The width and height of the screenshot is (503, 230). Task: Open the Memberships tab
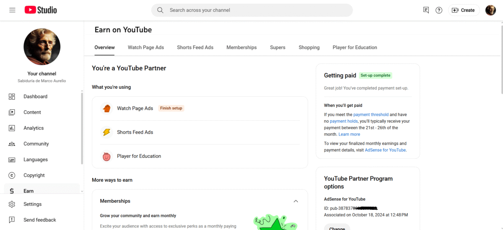click(241, 47)
